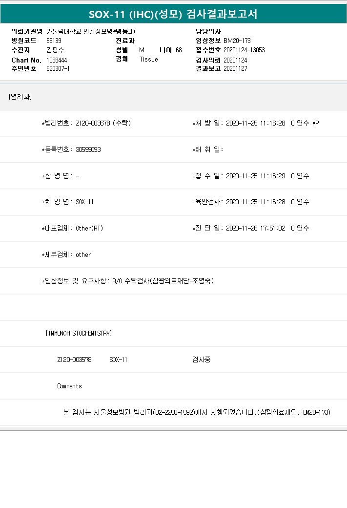The image size is (347, 508).
Task: Select prescription name SOX-11 in 처방명 row
Action: [84, 202]
